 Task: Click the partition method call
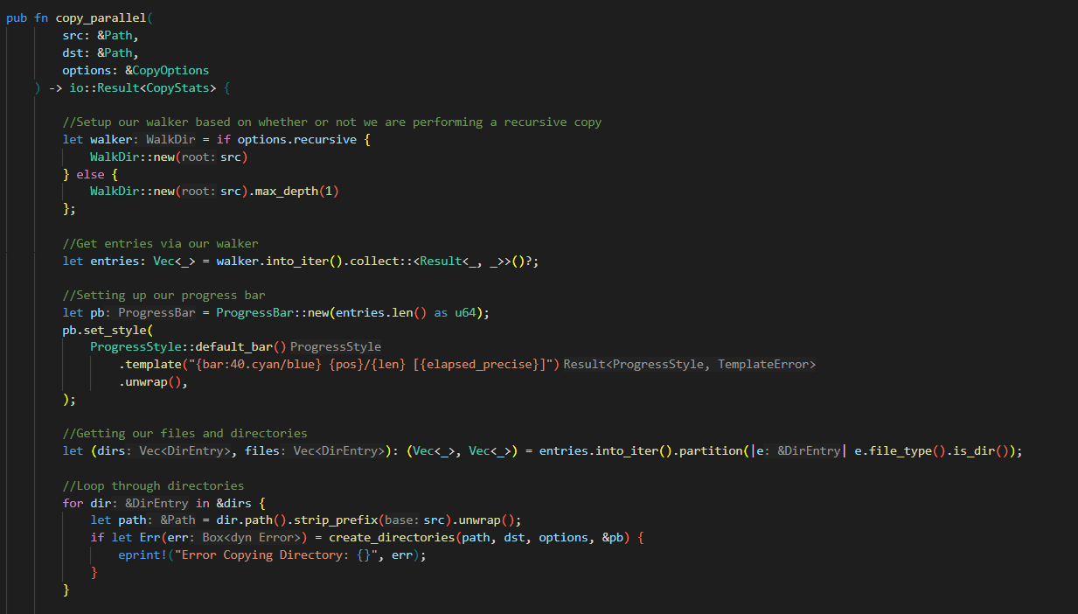(x=706, y=450)
